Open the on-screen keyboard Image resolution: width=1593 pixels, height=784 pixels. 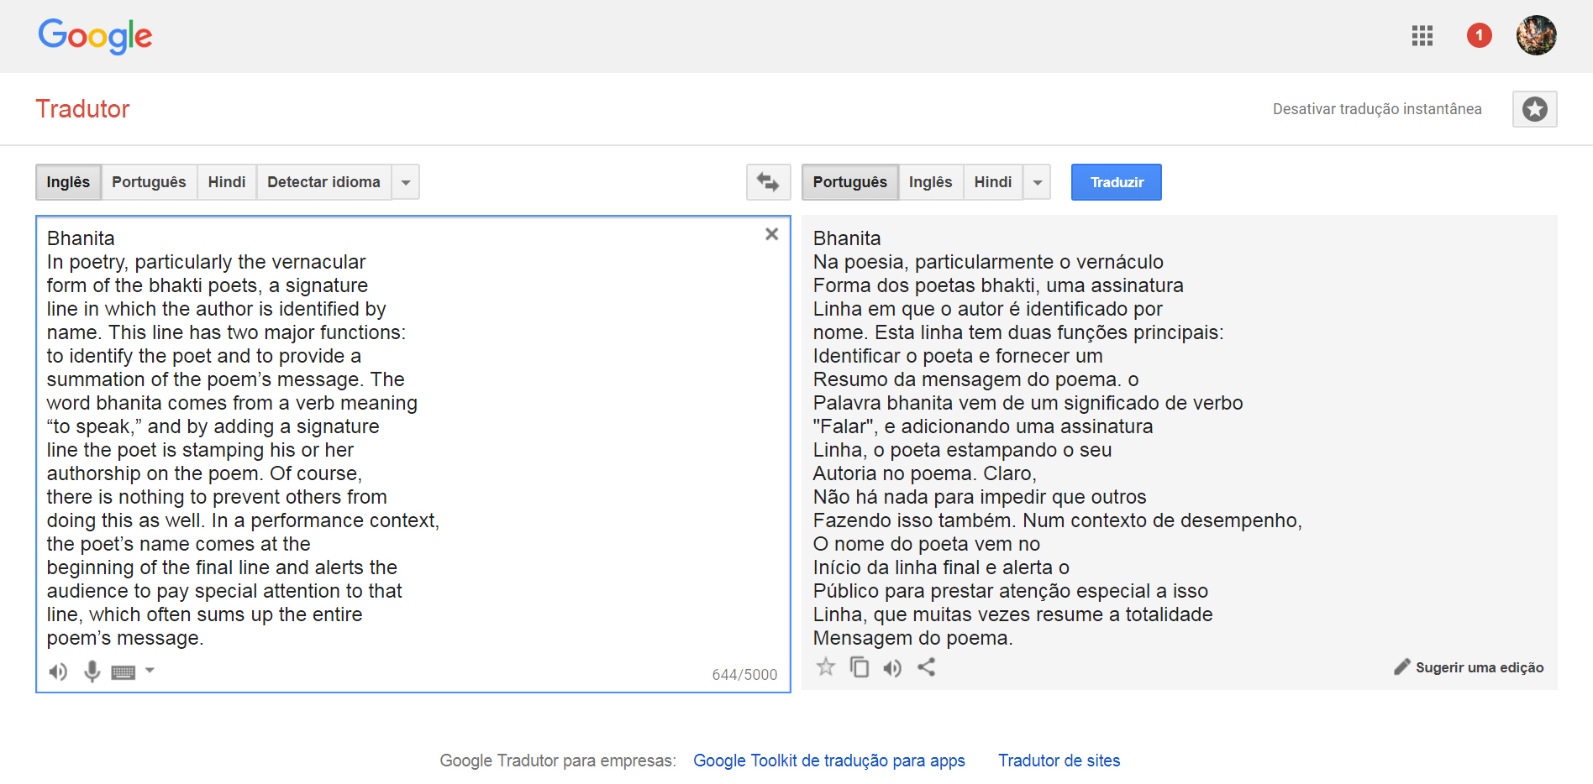click(124, 672)
